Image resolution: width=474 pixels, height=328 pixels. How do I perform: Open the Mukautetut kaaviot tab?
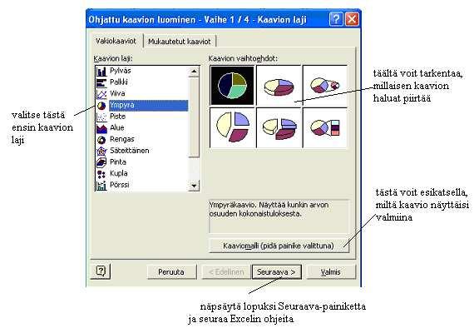pyautogui.click(x=180, y=42)
